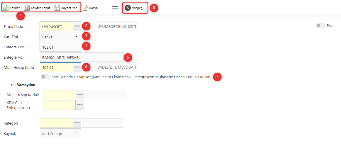The width and height of the screenshot is (341, 148).
Task: Click the Kaydet Kapat save-and-close icon
Action: pos(27,8)
